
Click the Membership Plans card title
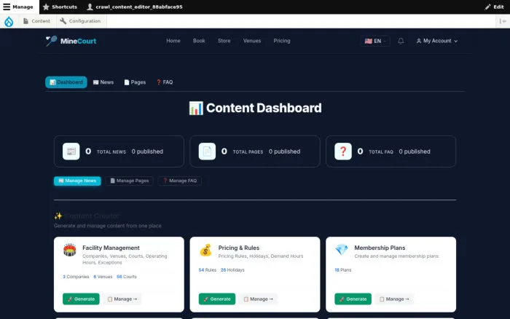[x=380, y=248]
